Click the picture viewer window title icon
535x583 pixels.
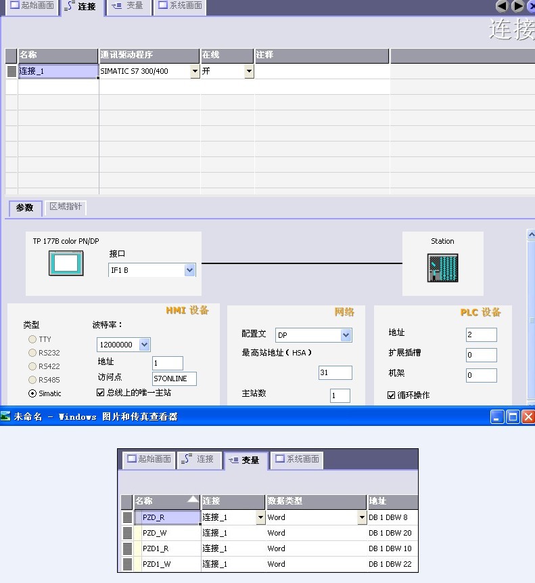5,416
